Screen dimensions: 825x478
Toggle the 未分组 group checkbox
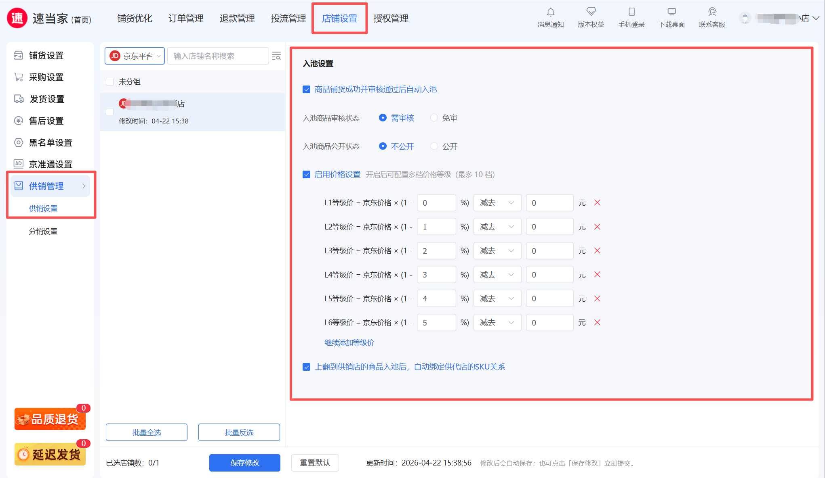[109, 82]
